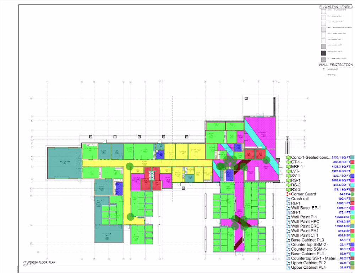Click the 'Base Cabinet PL1 -' item name
Screen dimensions: 355x273
point(309,254)
